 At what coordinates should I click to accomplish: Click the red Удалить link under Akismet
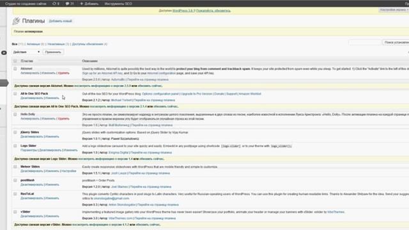point(63,73)
